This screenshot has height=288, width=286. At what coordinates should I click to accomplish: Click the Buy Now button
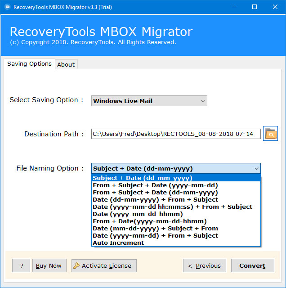point(49,265)
